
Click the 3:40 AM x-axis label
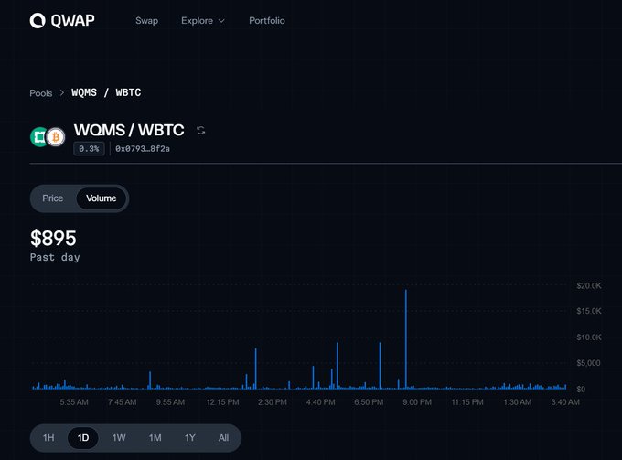[x=565, y=402]
